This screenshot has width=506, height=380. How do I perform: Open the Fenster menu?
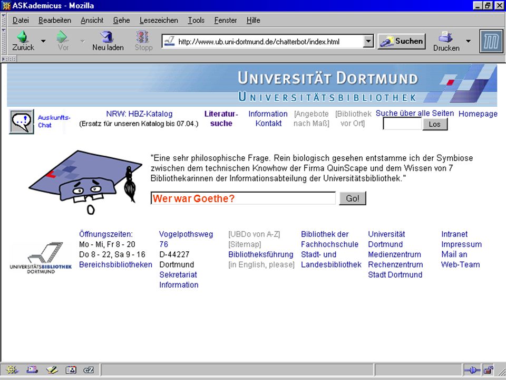click(226, 21)
